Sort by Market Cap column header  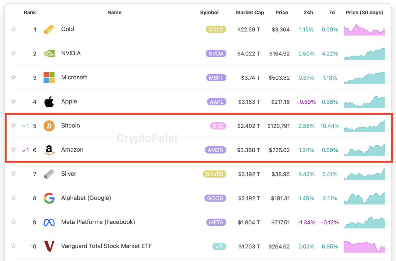pyautogui.click(x=250, y=13)
